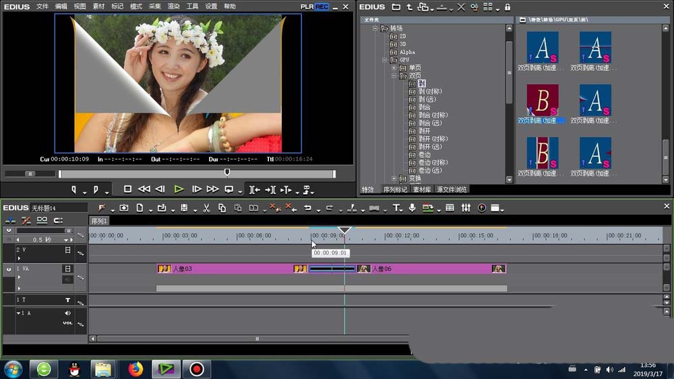
Task: Expand the 变换 folder in effects tree
Action: click(394, 179)
